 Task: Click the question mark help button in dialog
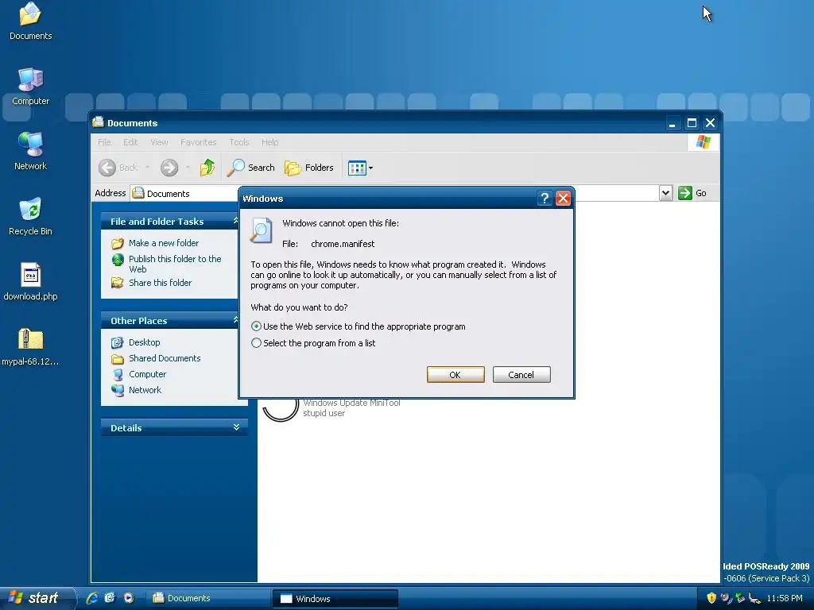coord(544,198)
